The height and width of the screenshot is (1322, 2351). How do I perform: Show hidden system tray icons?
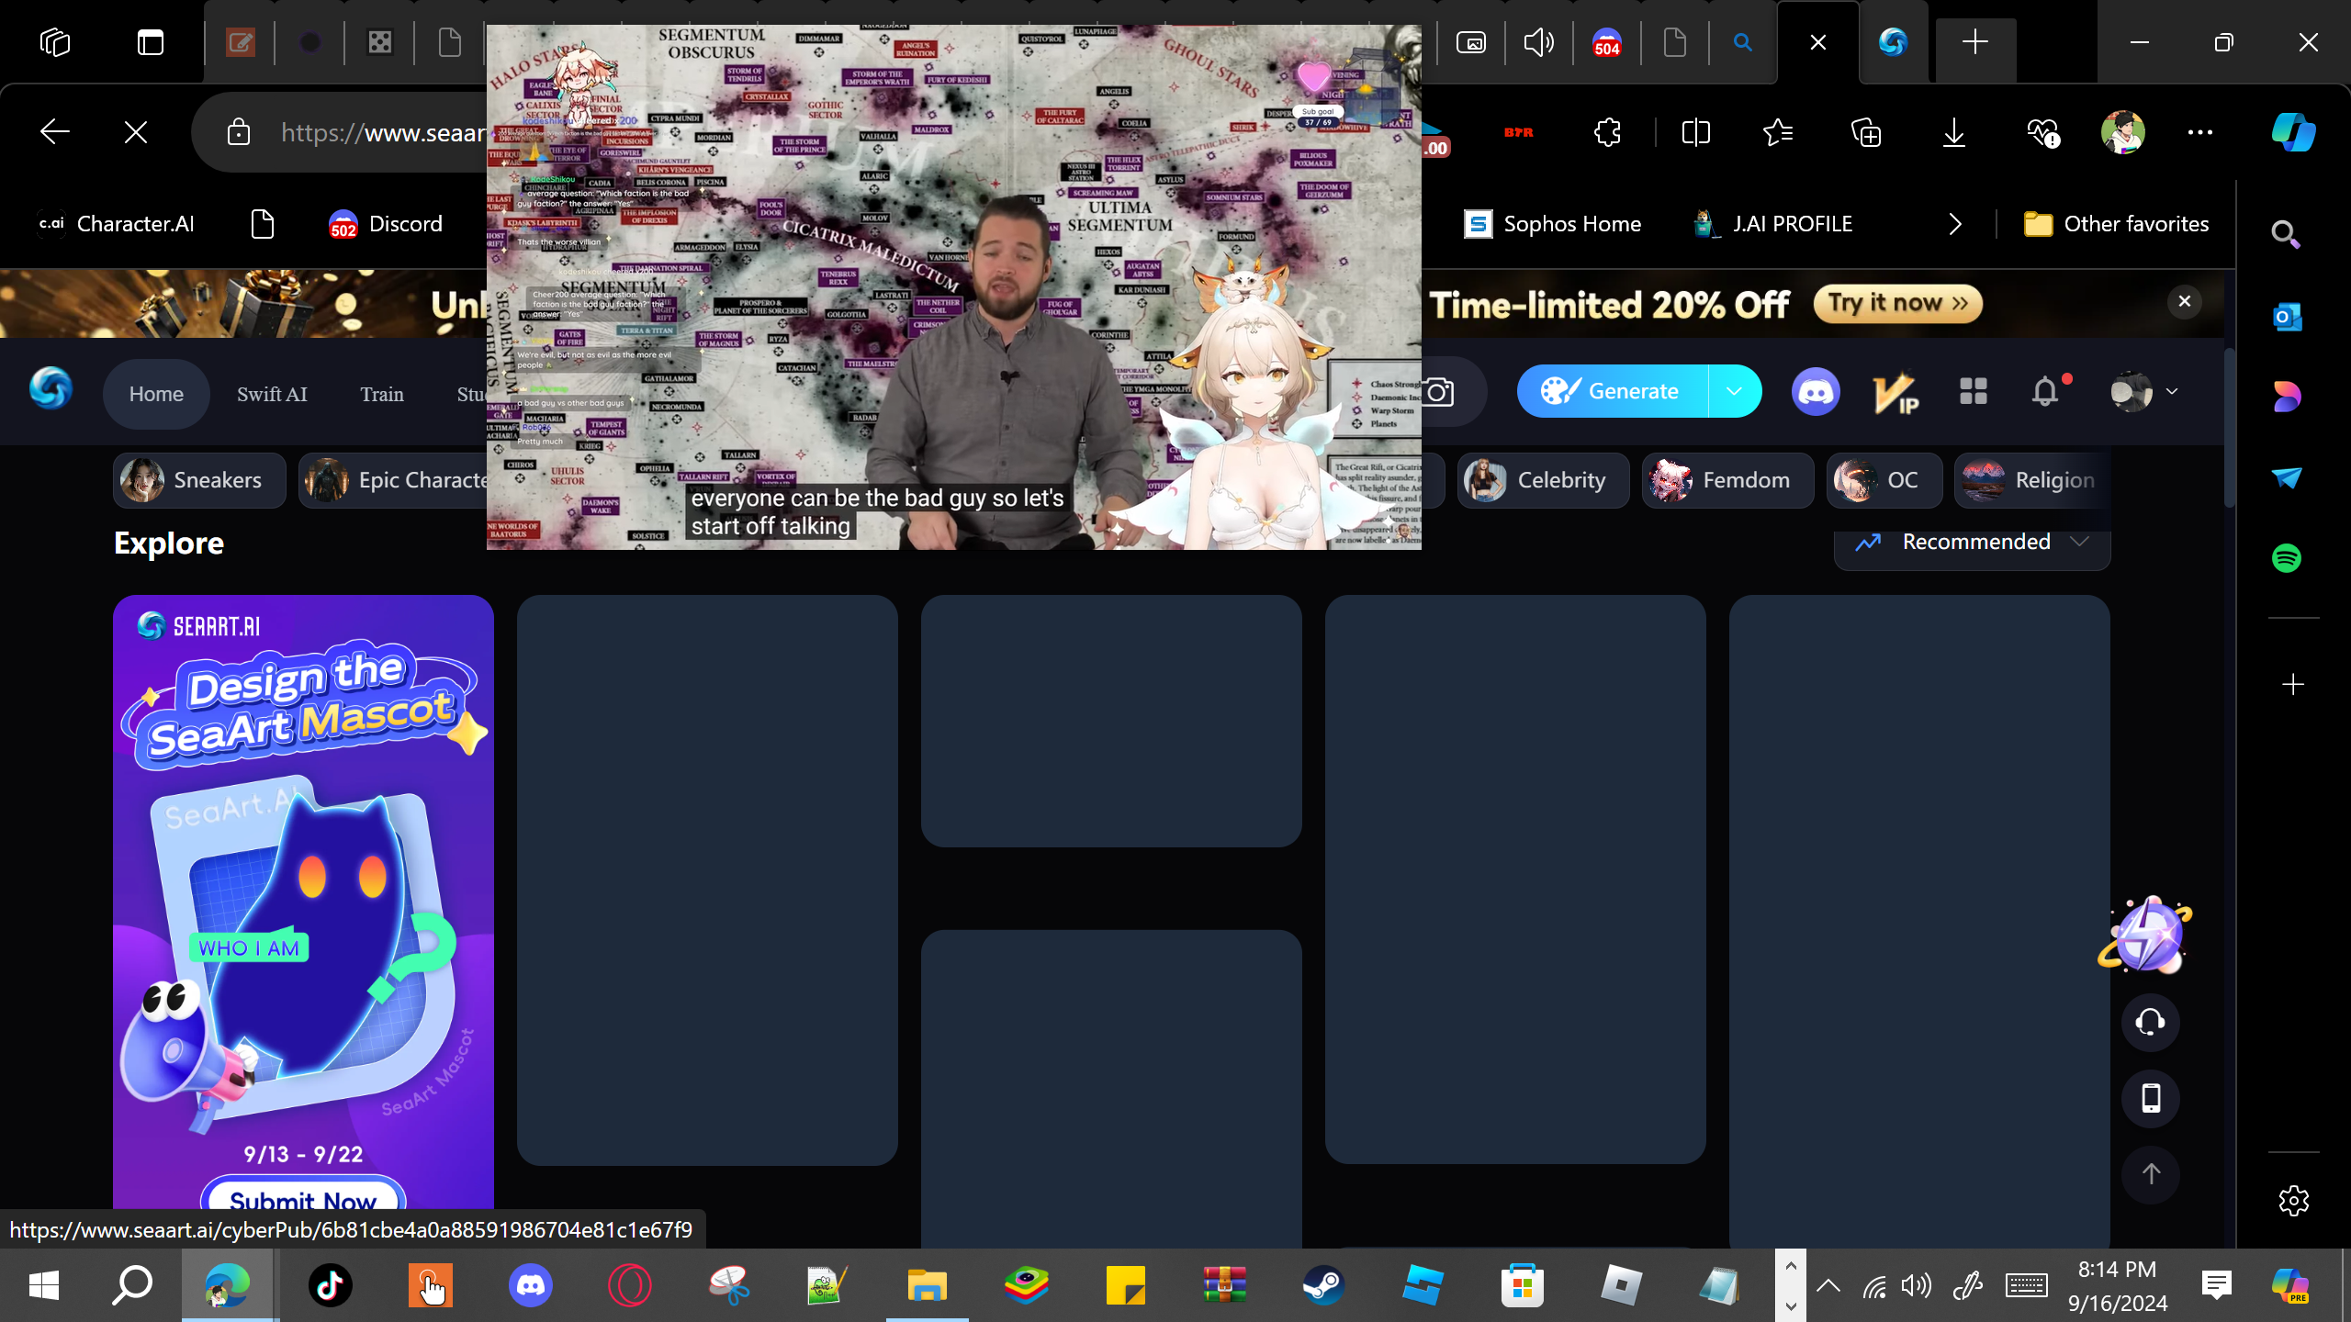(1828, 1285)
